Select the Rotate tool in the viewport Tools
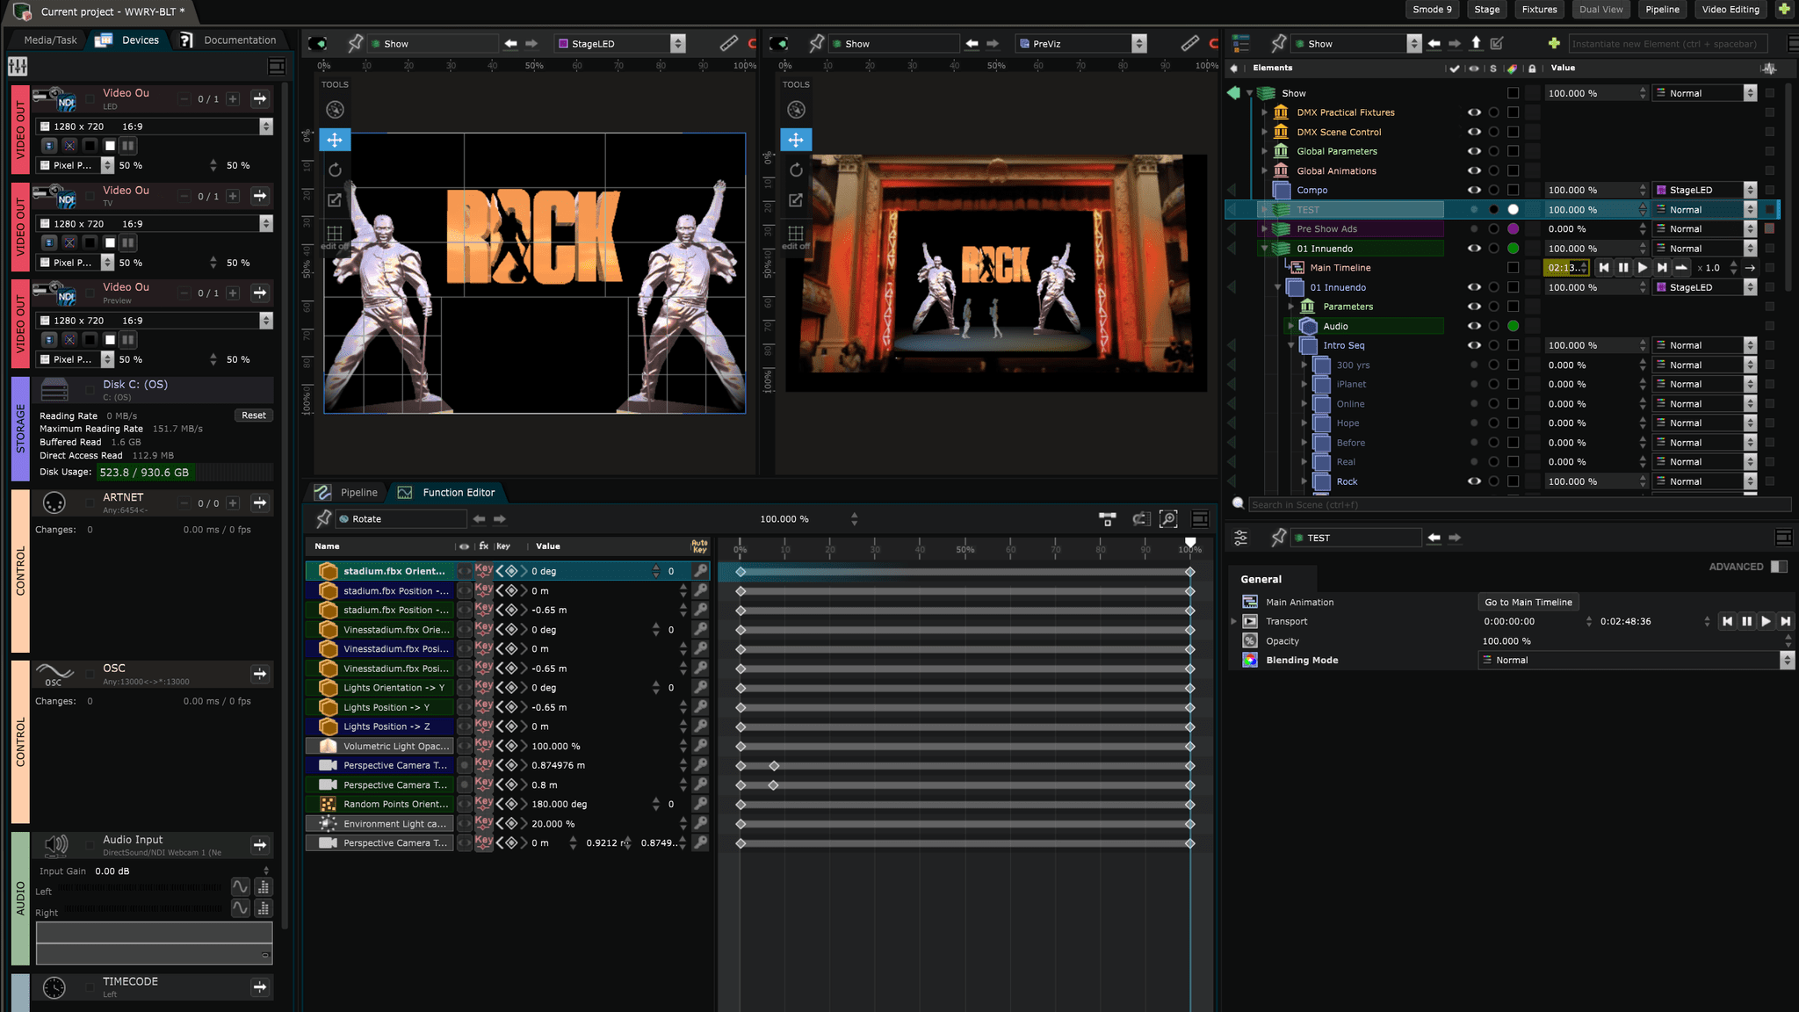 pos(335,170)
